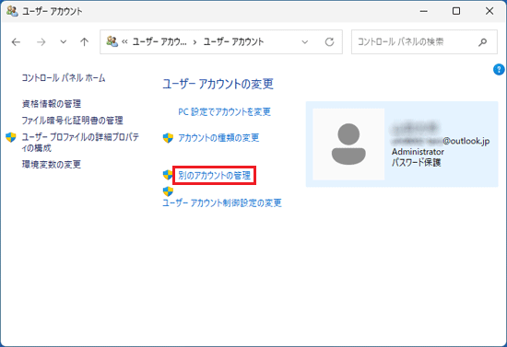The image size is (507, 347).
Task: Go back with the left arrow
Action: coord(16,42)
